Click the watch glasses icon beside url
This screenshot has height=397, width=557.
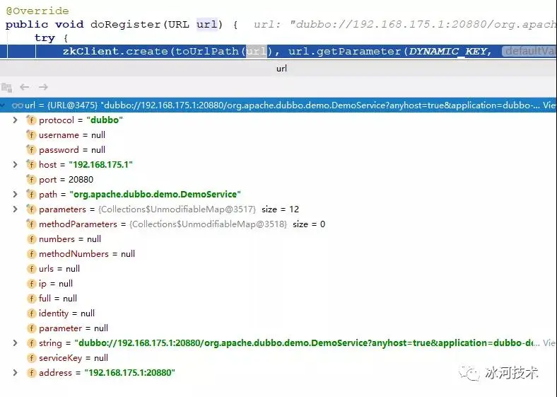(x=18, y=105)
